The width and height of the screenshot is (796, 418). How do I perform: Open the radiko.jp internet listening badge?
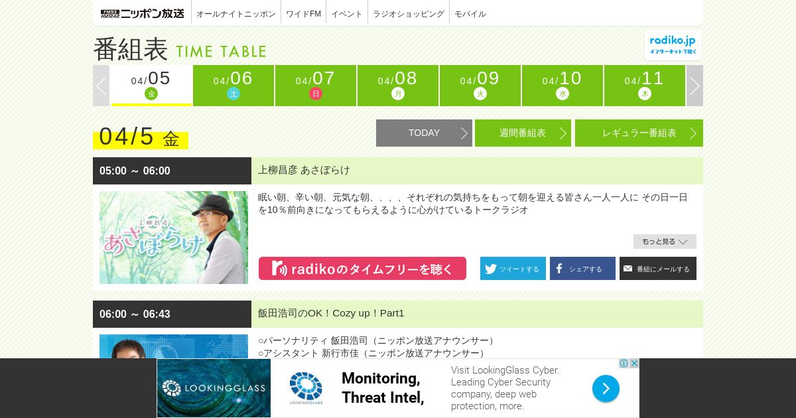click(673, 45)
